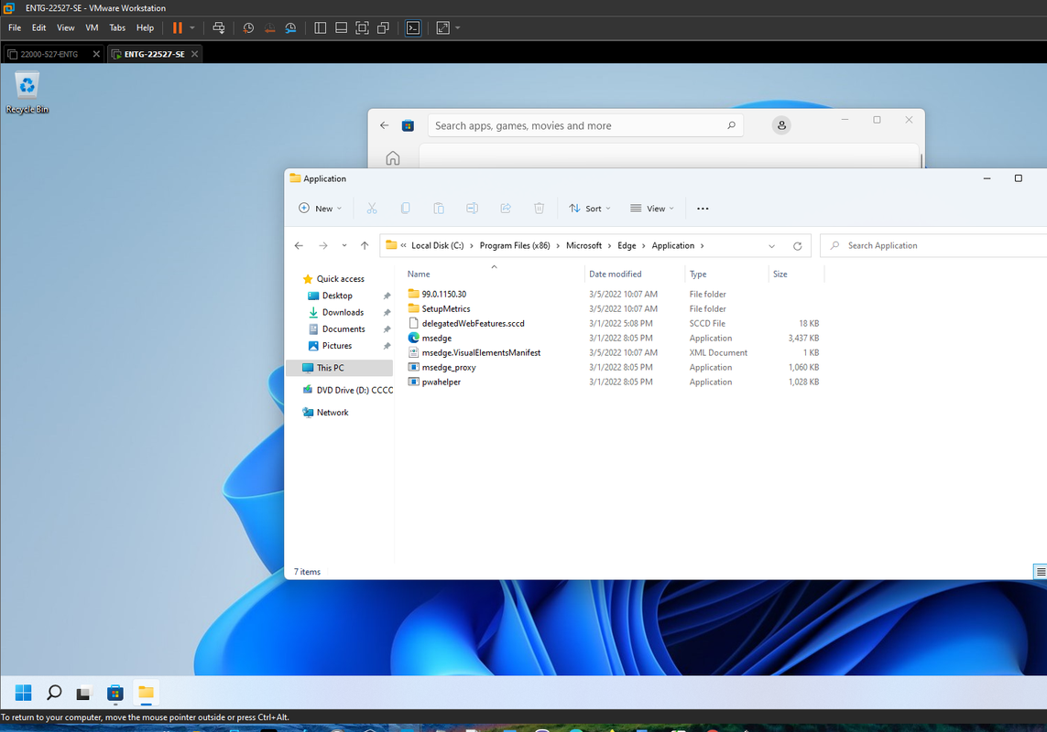Take a snapshot of the virtual machine

pyautogui.click(x=248, y=28)
